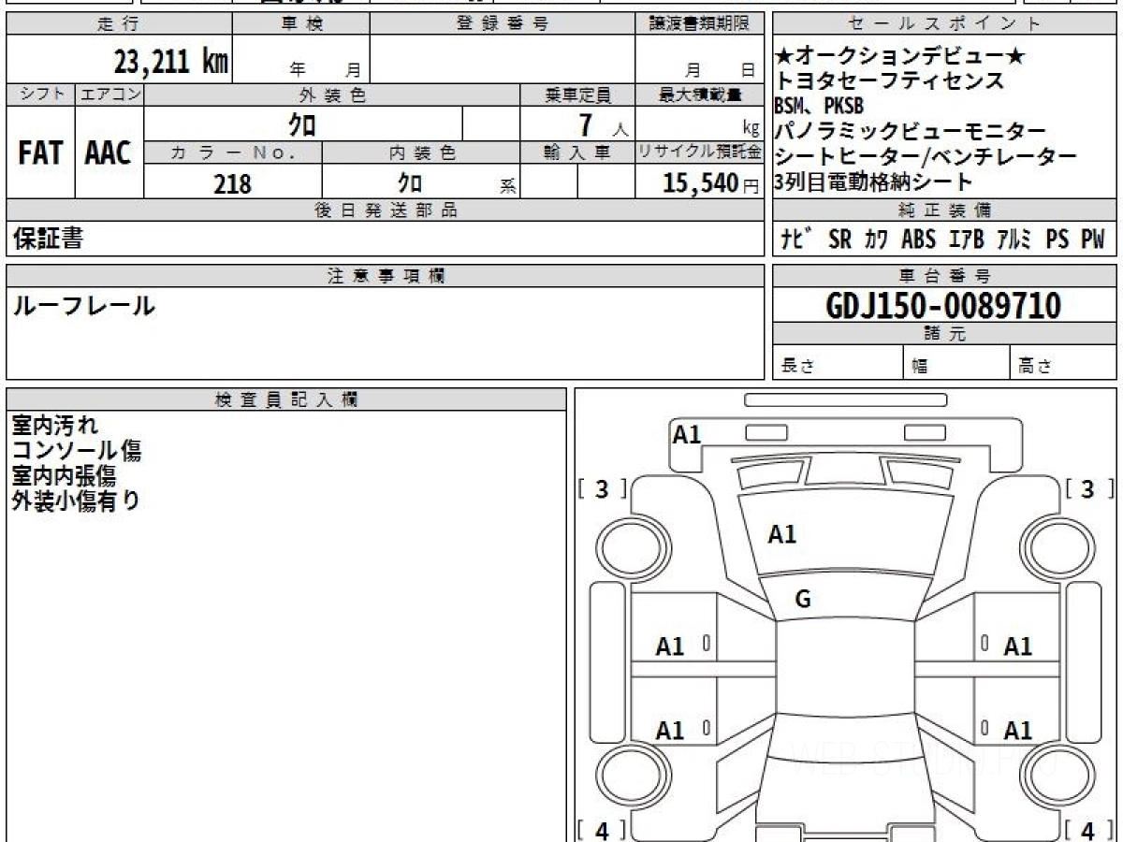The image size is (1123, 842).
Task: Click the interior color value クロ
Action: coord(409,182)
